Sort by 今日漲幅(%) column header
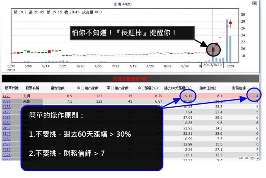Screen dimensions: 266x178 point(148,88)
